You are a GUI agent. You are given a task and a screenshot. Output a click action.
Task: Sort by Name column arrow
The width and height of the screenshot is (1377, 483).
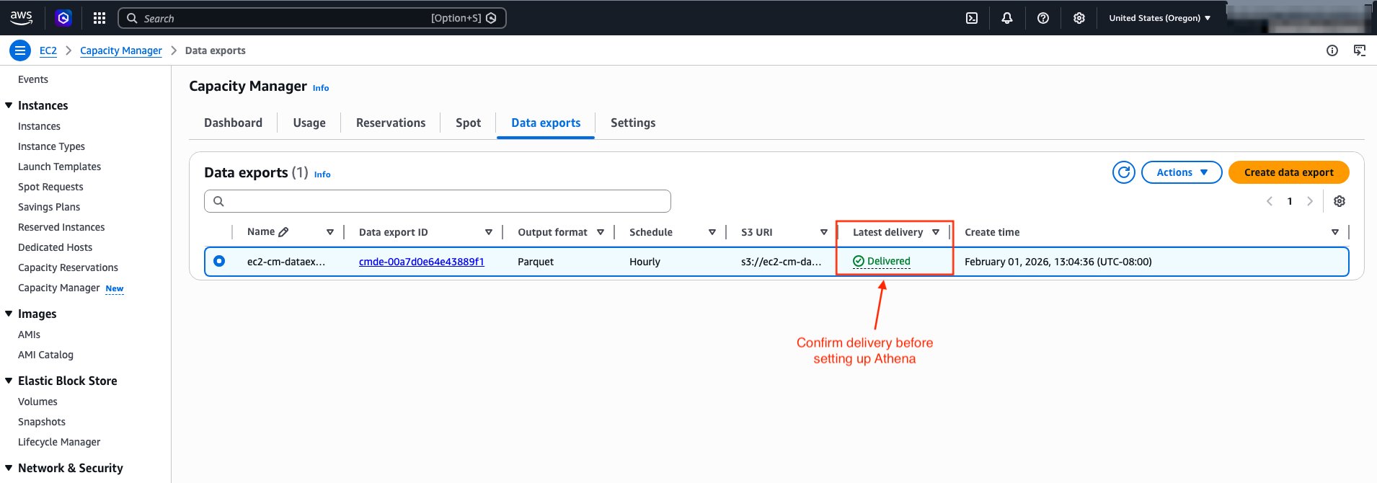click(330, 232)
